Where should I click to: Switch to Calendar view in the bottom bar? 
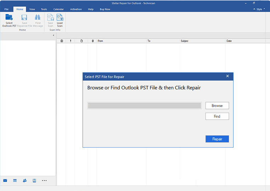coord(15,180)
